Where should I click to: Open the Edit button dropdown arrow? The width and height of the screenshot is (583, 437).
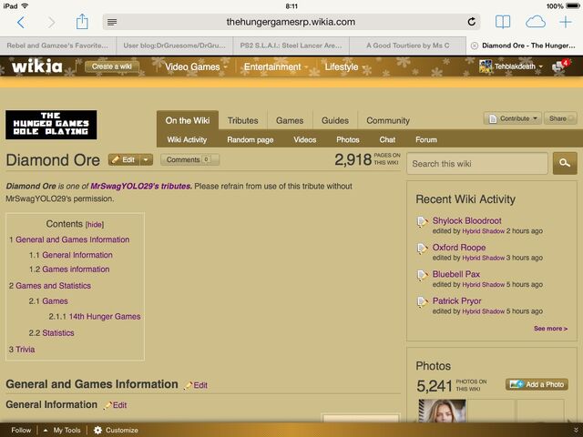point(146,160)
